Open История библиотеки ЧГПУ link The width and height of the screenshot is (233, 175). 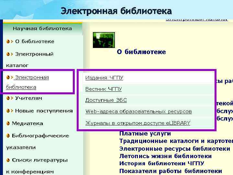[x=162, y=163]
